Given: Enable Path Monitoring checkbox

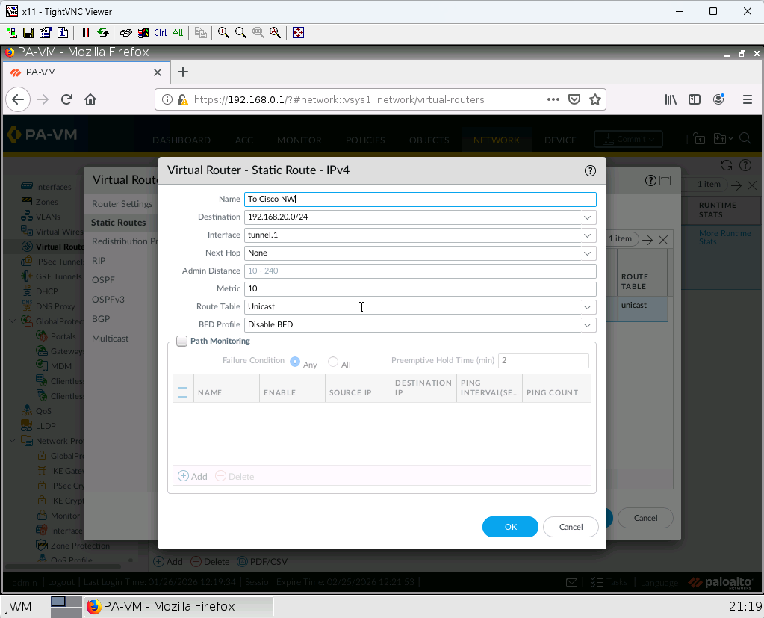Looking at the screenshot, I should 181,342.
